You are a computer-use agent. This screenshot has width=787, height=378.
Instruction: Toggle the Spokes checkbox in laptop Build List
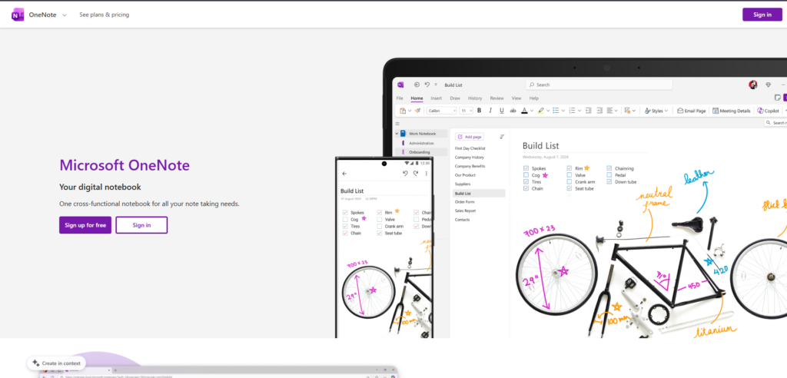click(x=526, y=169)
